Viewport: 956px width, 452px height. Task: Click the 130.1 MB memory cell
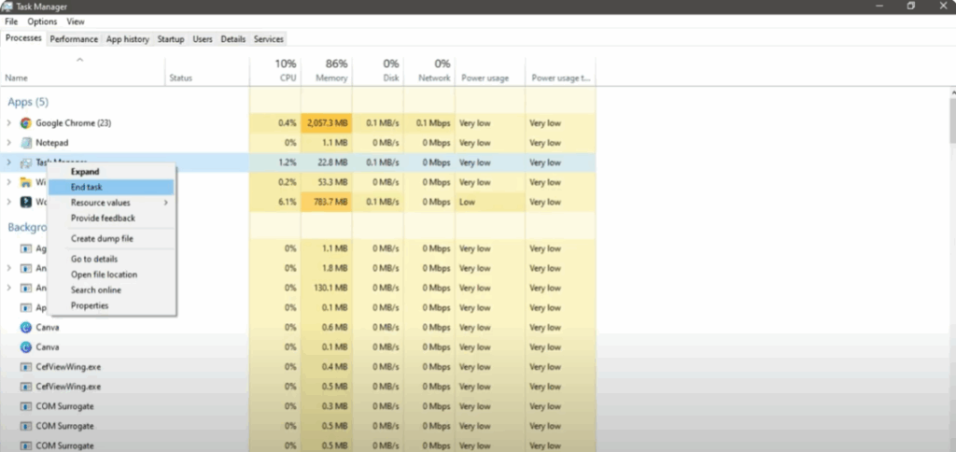click(326, 288)
